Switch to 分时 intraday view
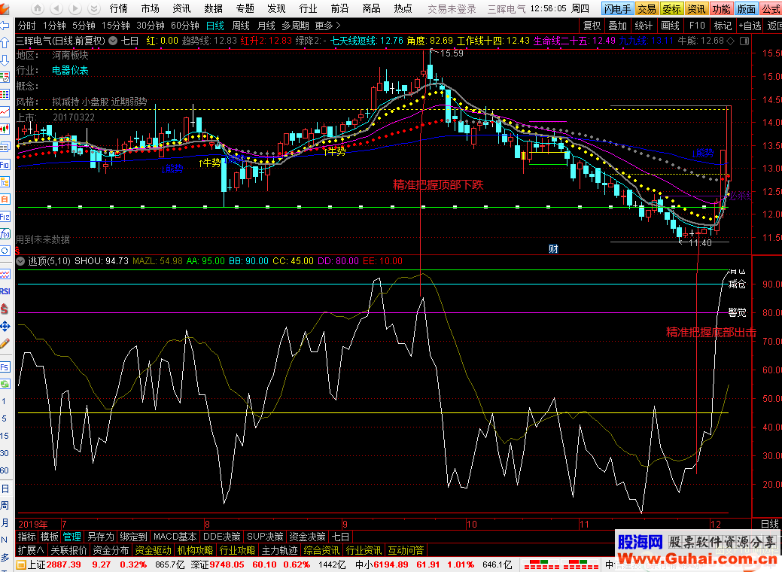 (26, 26)
